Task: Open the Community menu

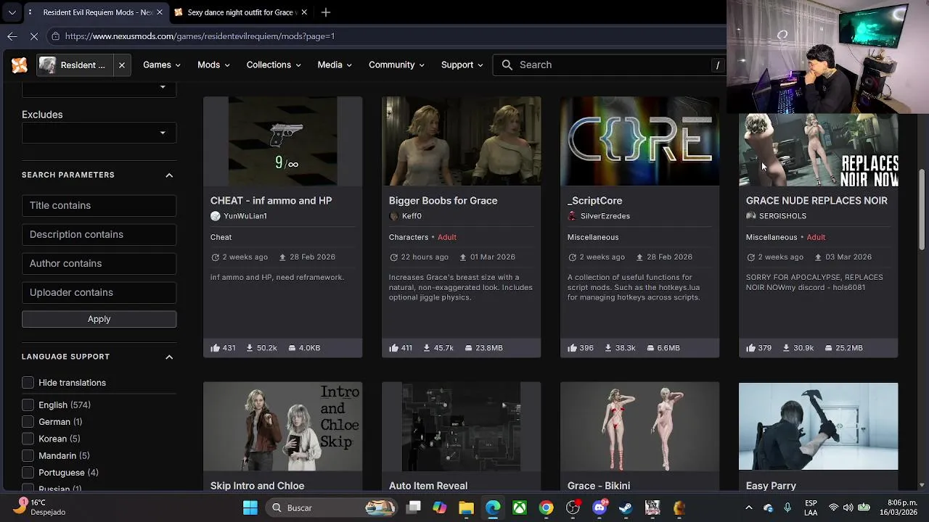Action: pyautogui.click(x=396, y=65)
